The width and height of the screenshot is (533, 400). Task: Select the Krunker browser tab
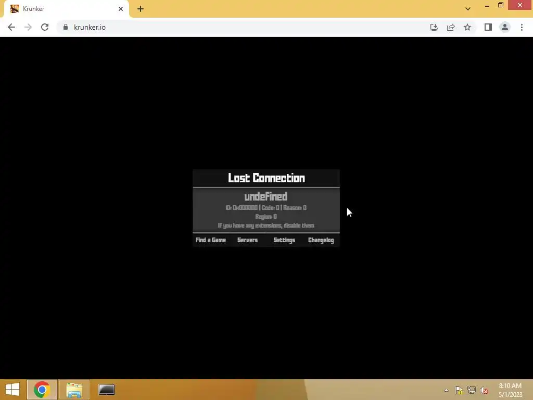point(66,9)
